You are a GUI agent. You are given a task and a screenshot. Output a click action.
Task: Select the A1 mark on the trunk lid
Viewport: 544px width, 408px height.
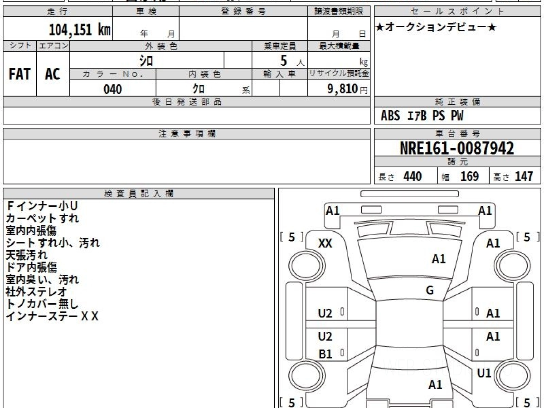pyautogui.click(x=435, y=385)
